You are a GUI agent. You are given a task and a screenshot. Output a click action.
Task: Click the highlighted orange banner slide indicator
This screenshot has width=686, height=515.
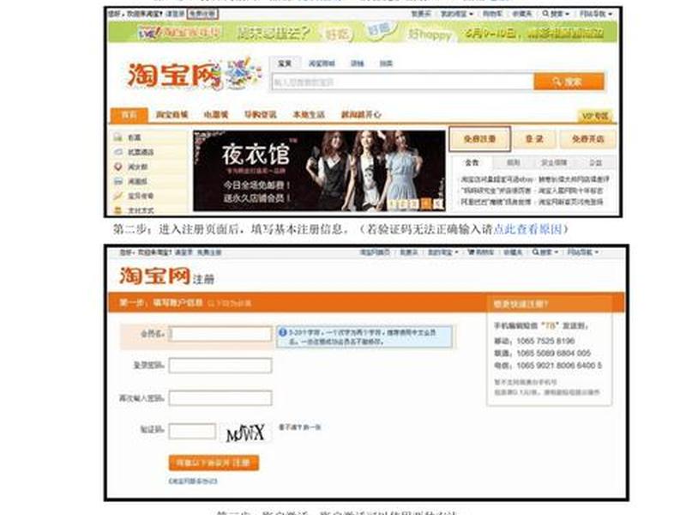coord(425,203)
